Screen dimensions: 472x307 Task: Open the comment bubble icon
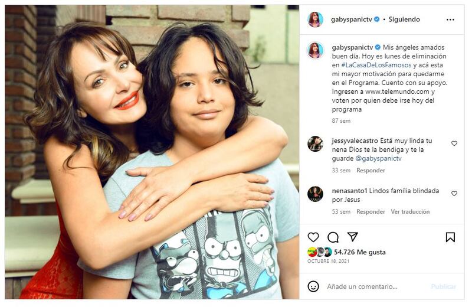[333, 237]
